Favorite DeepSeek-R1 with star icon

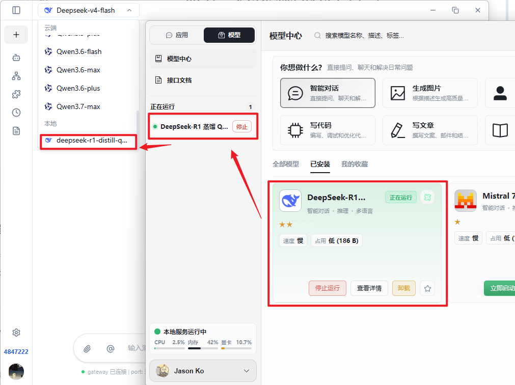click(427, 289)
